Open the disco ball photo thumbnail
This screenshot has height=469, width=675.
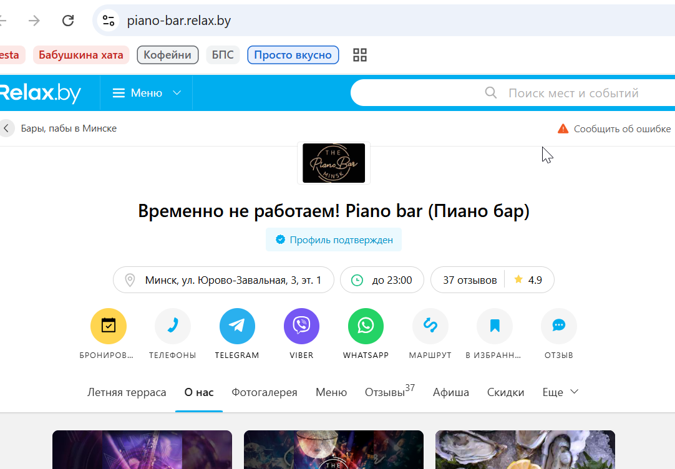(334, 450)
